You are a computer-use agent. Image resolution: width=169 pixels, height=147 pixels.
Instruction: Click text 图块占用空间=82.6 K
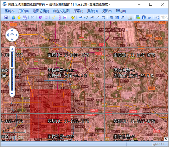tap(133, 76)
